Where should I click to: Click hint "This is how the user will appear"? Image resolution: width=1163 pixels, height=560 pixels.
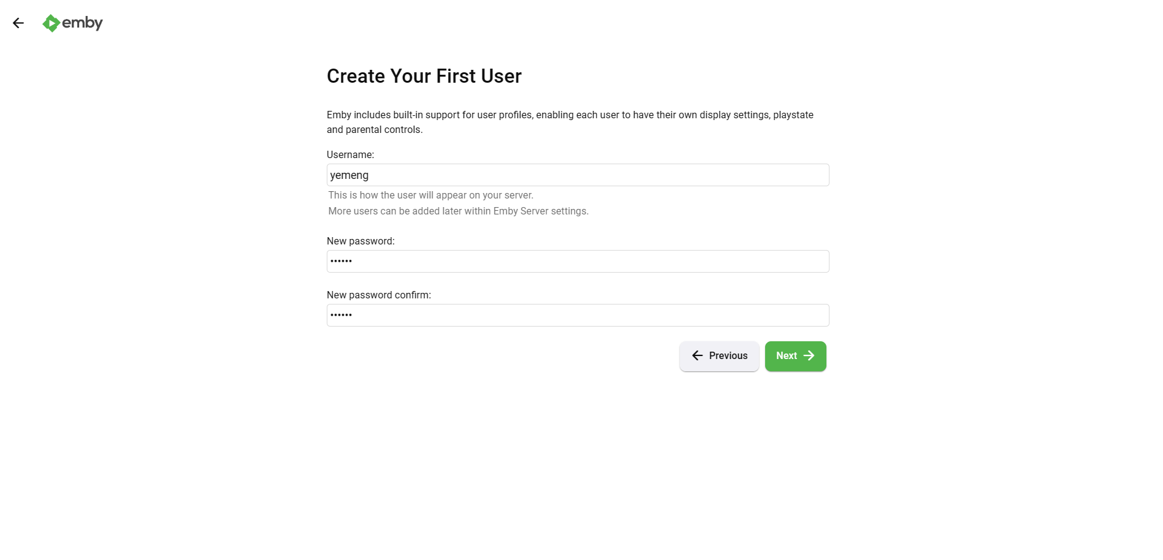(x=430, y=195)
